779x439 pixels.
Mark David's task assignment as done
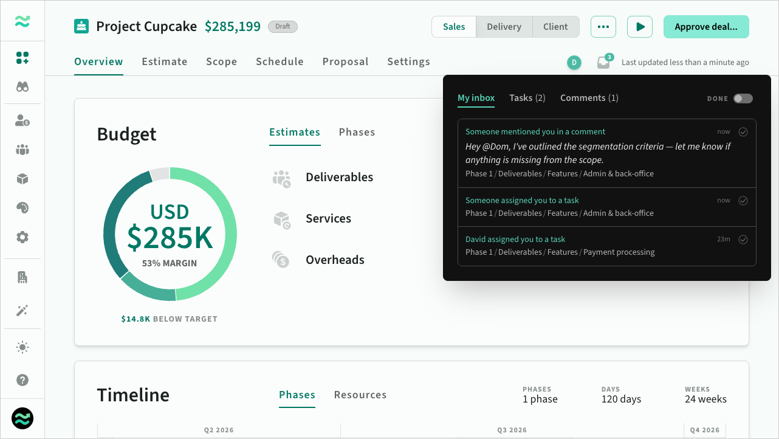(x=743, y=240)
